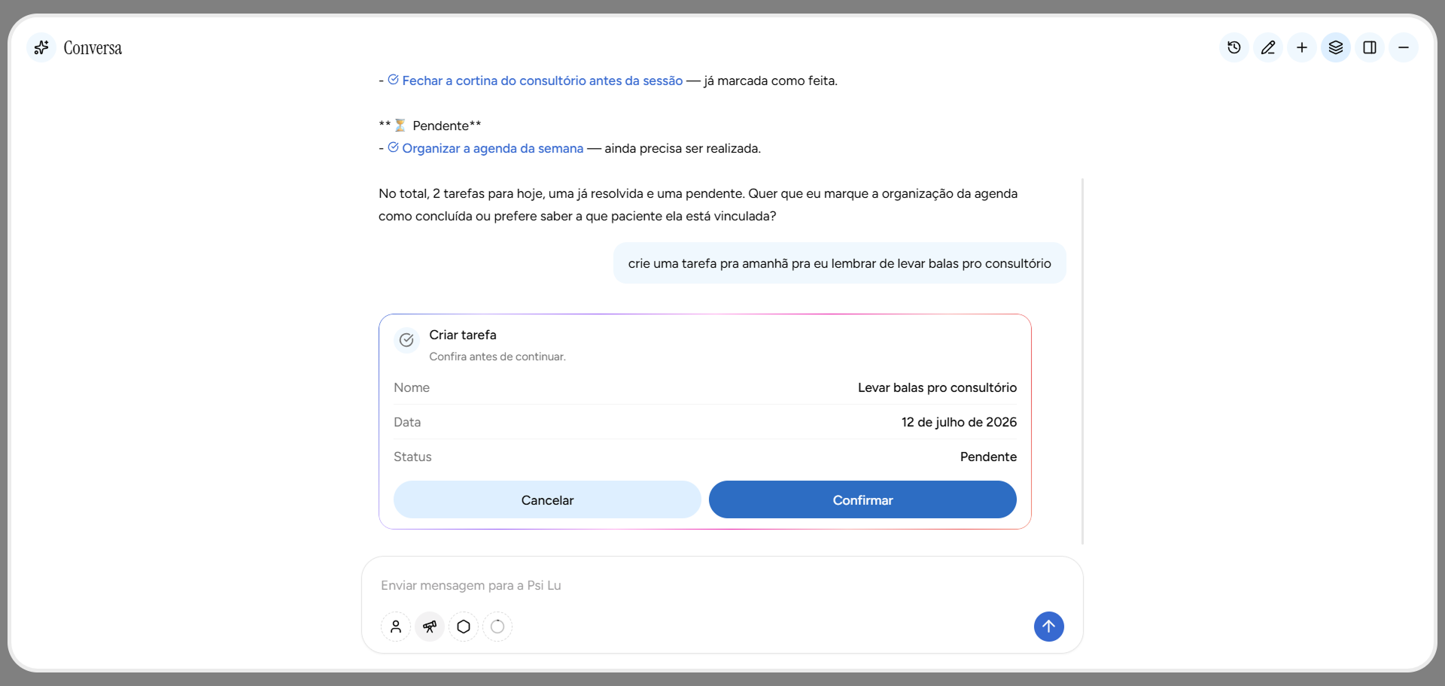The image size is (1445, 686).
Task: Click the check-circle icon on Criar tarefa card
Action: coord(406,340)
